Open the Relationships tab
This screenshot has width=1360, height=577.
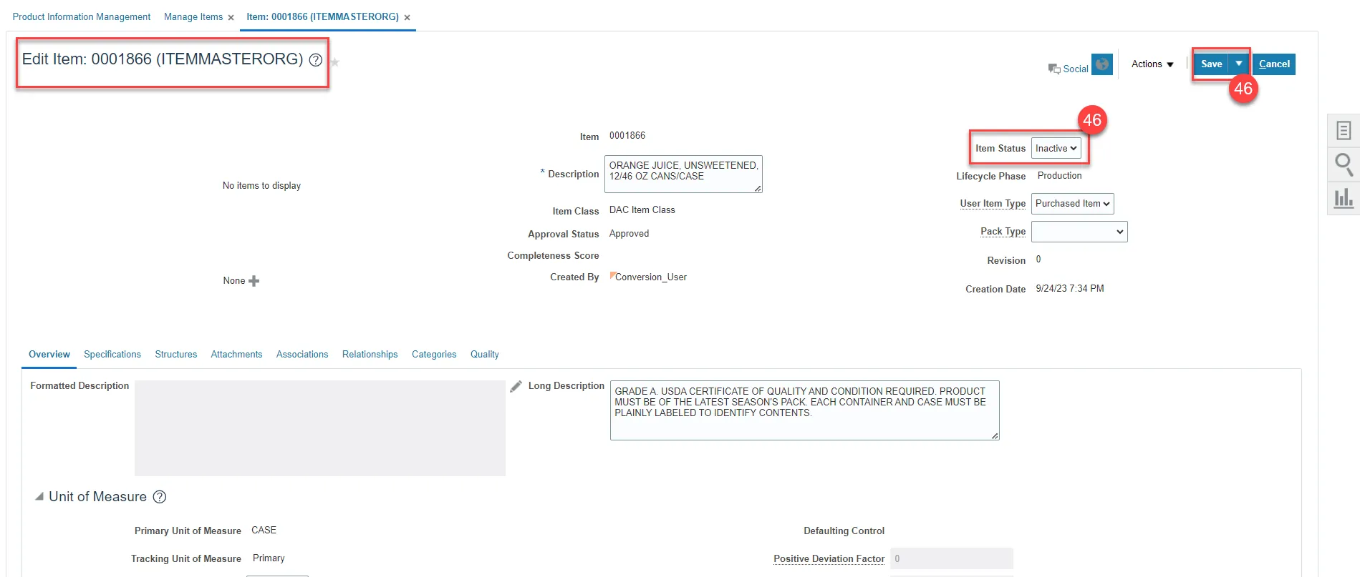click(x=370, y=355)
